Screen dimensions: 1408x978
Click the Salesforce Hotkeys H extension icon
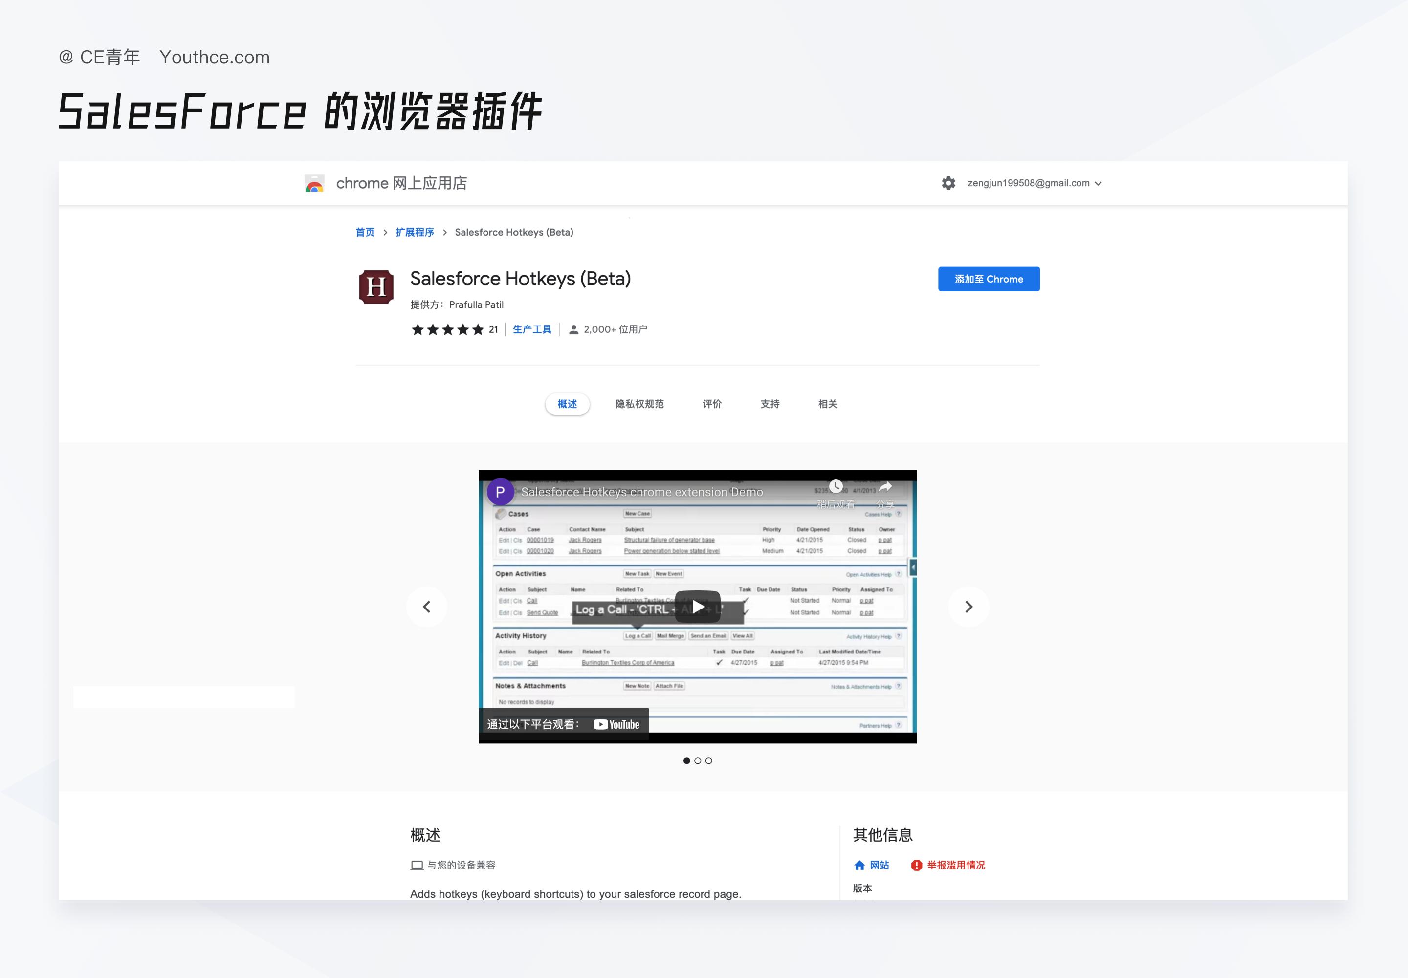pyautogui.click(x=376, y=287)
